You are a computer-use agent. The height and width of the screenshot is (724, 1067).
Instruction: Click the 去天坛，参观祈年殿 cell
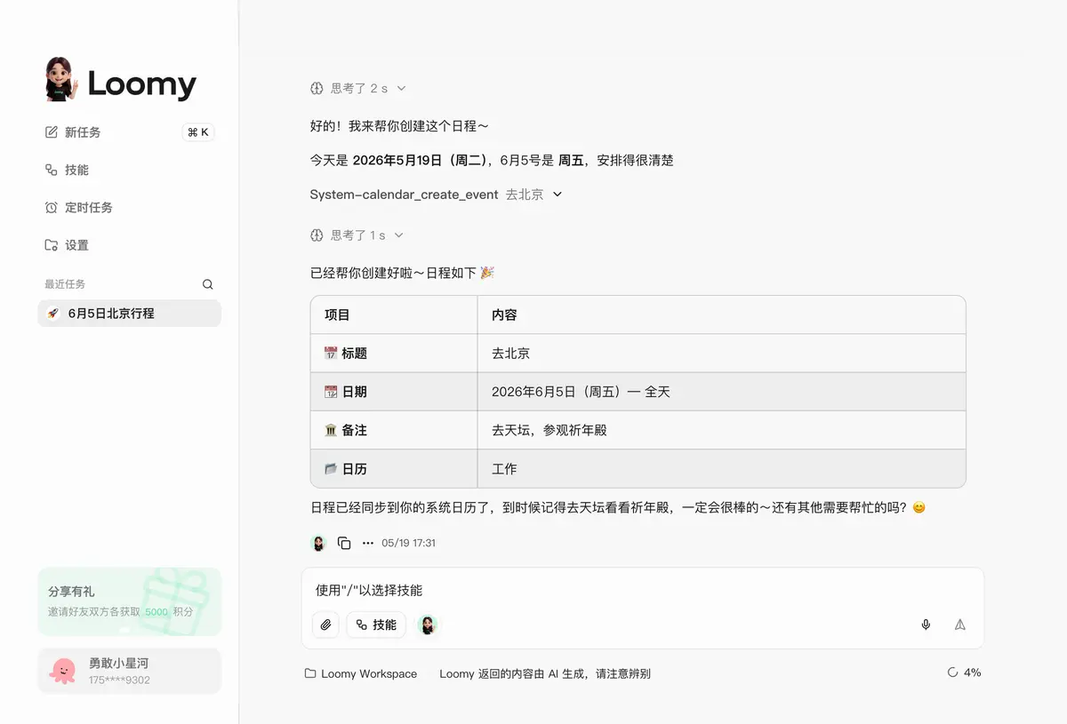(721, 430)
